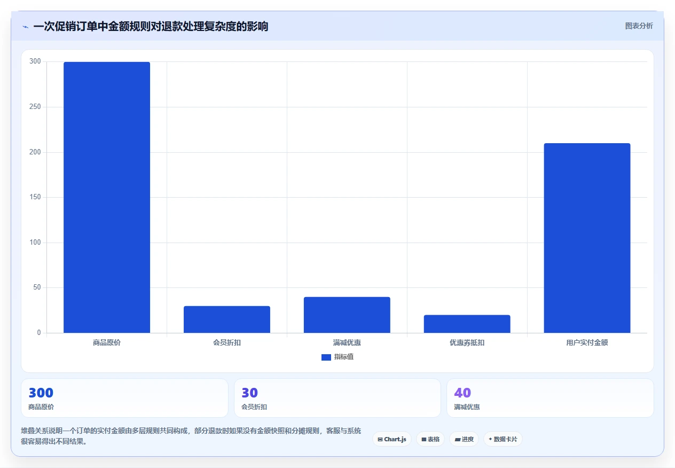Open the 30 会员折扣 data card
This screenshot has height=468, width=675.
click(x=337, y=398)
